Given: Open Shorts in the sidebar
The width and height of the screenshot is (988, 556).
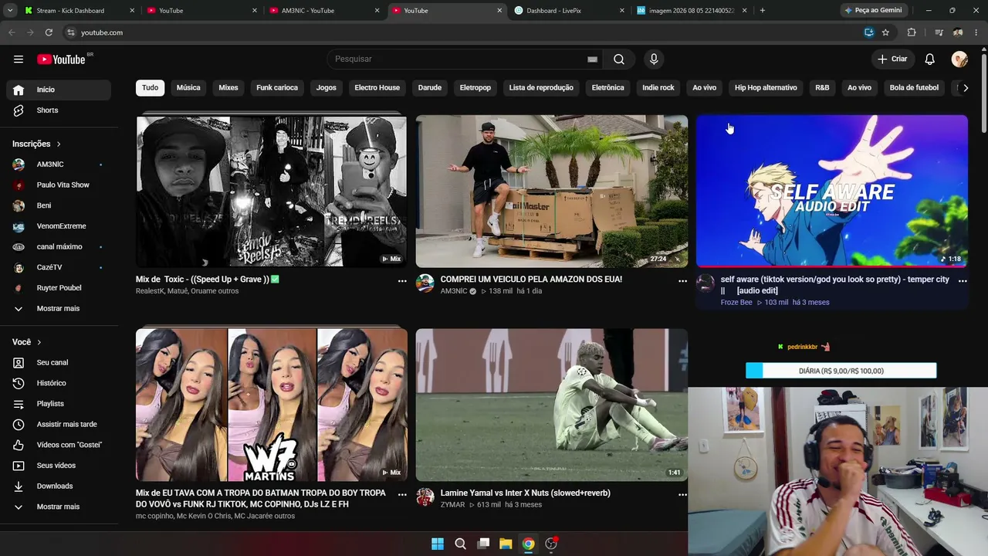Looking at the screenshot, I should [x=59, y=110].
